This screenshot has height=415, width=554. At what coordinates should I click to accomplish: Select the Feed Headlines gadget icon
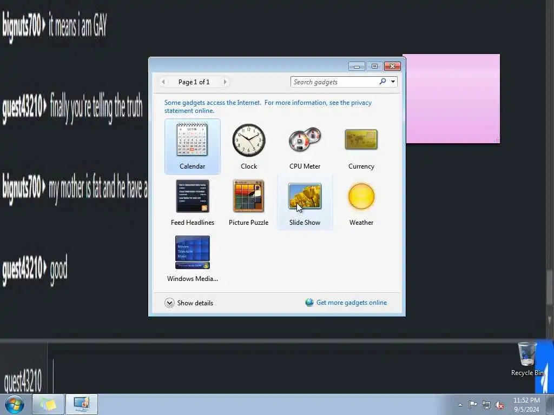[x=192, y=196]
